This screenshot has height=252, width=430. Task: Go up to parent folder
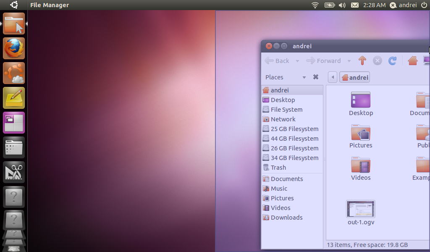tap(362, 60)
